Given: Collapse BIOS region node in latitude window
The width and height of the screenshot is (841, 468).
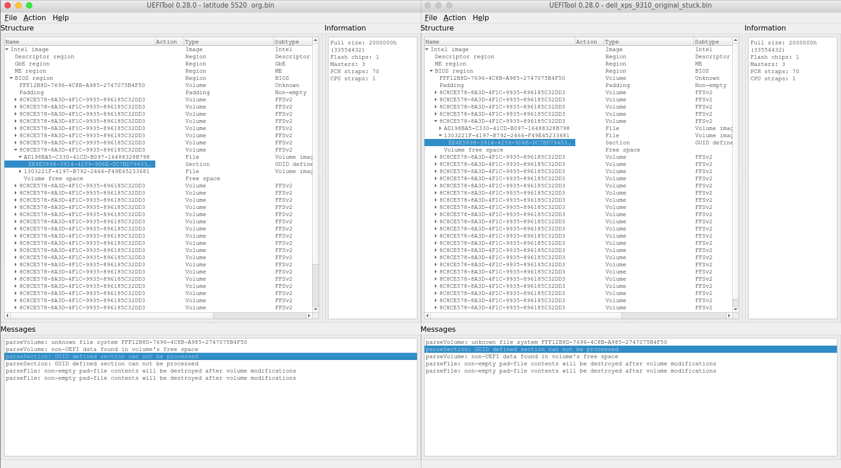Looking at the screenshot, I should click(x=11, y=78).
